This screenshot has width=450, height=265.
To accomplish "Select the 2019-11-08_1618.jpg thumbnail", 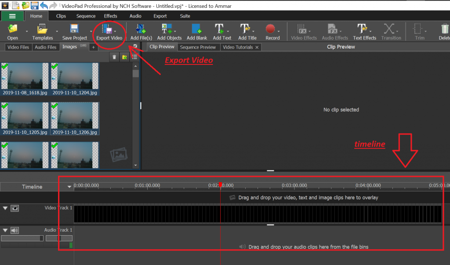I will pyautogui.click(x=25, y=77).
